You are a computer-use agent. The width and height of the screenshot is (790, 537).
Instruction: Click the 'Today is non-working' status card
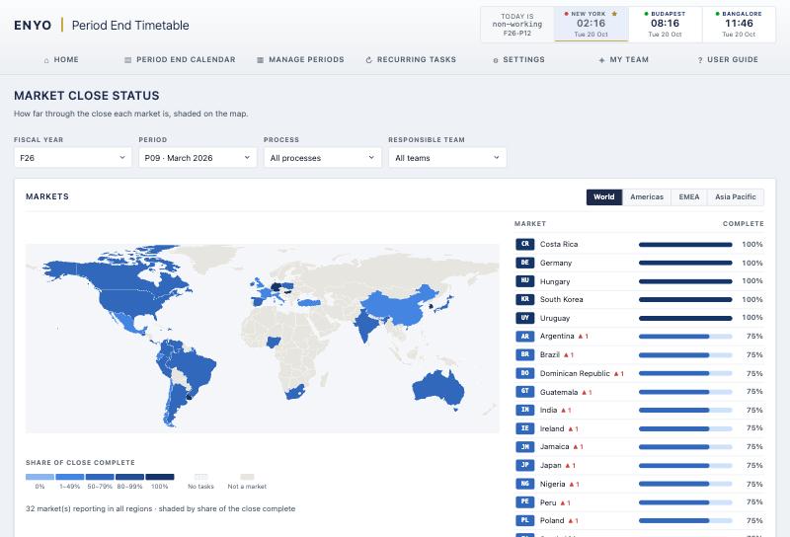point(517,24)
